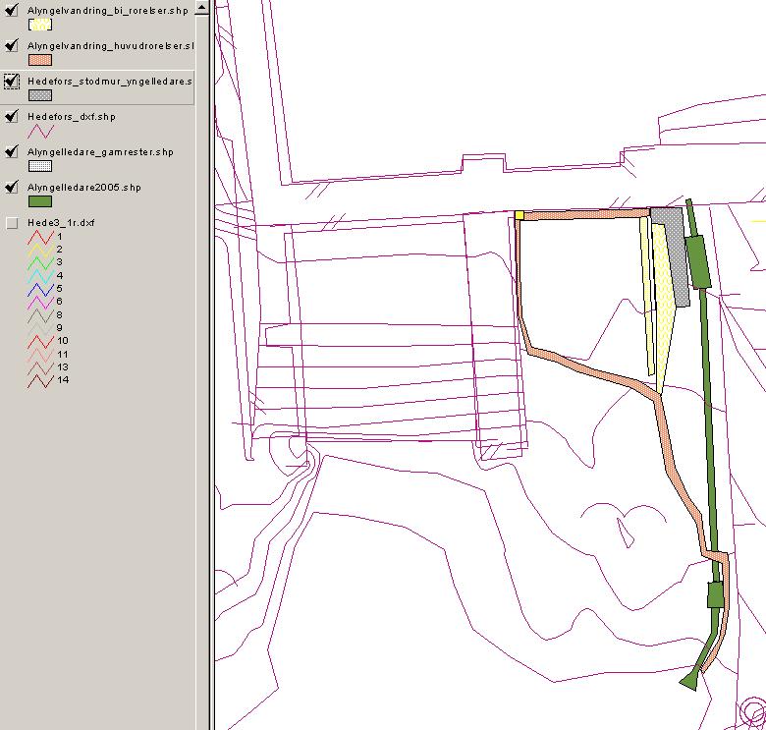Click the blue line symbol for class 5
Image resolution: width=766 pixels, height=730 pixels.
click(x=40, y=289)
